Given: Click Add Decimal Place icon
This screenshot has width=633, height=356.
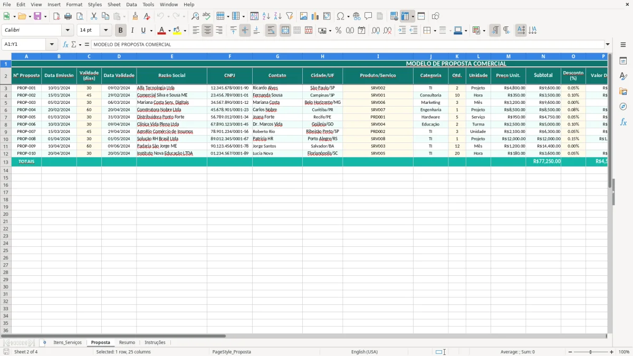Looking at the screenshot, I should (376, 31).
